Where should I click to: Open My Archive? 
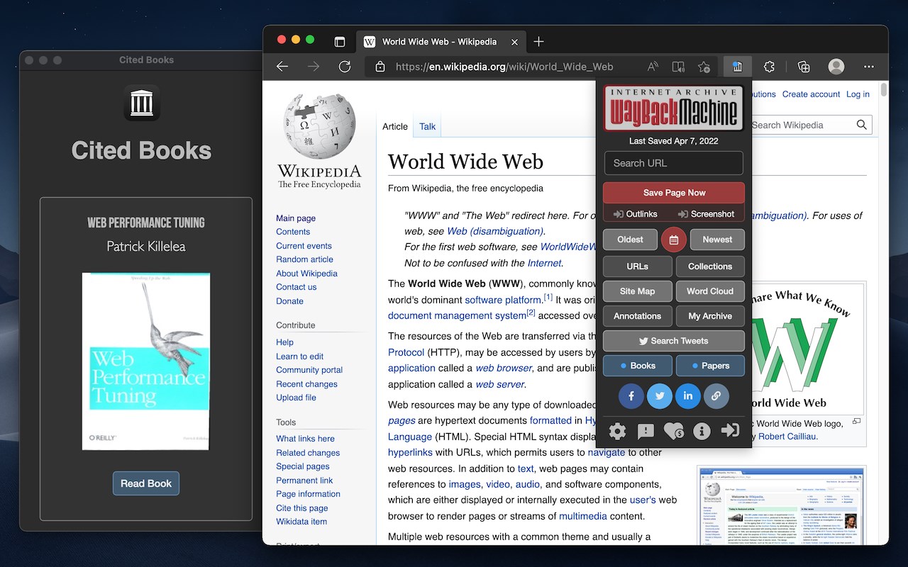point(710,316)
